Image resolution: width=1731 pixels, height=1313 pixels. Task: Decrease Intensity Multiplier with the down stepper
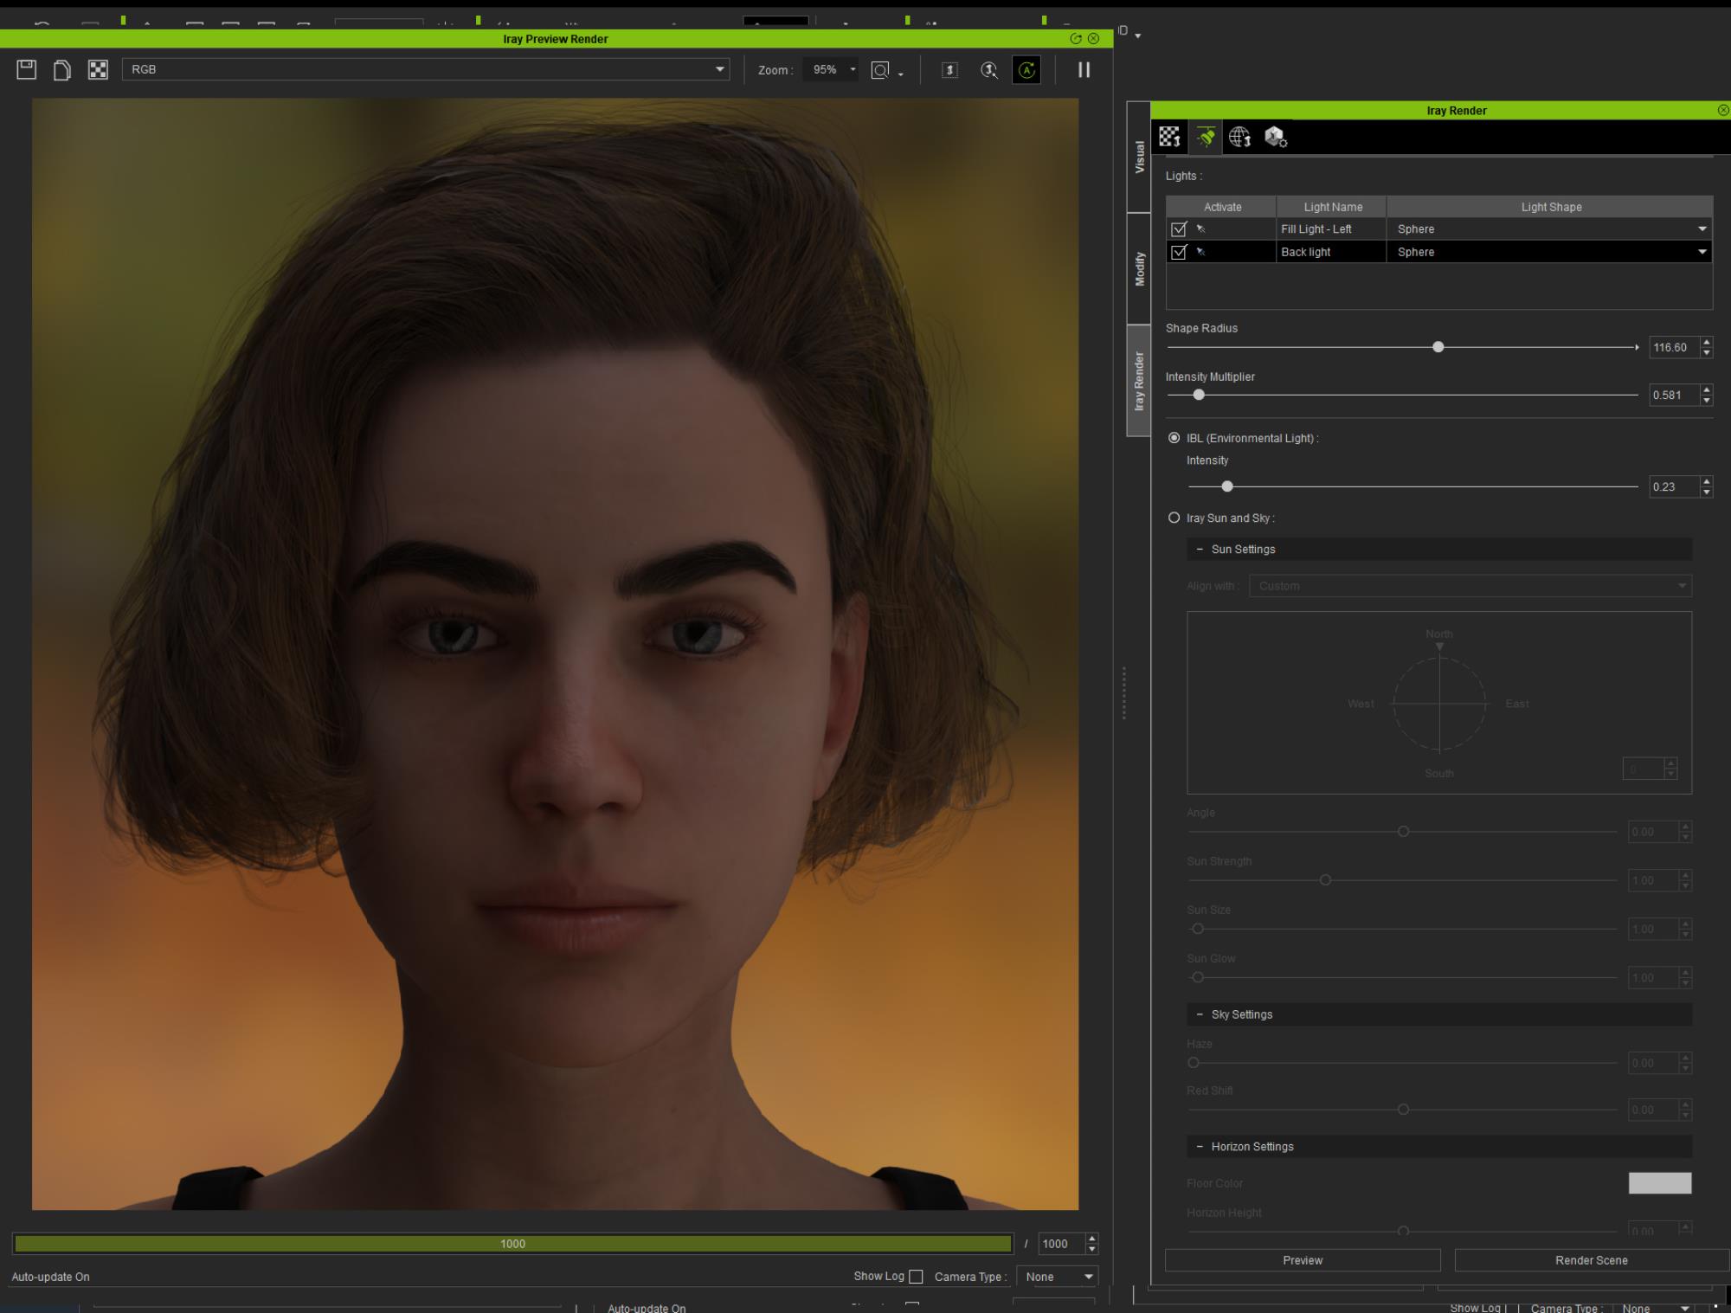1706,400
